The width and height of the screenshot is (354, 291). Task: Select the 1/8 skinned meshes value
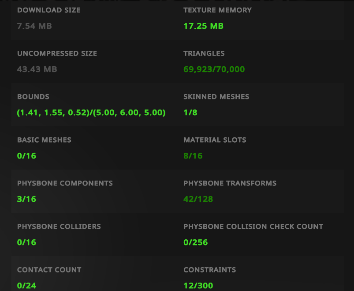(190, 113)
